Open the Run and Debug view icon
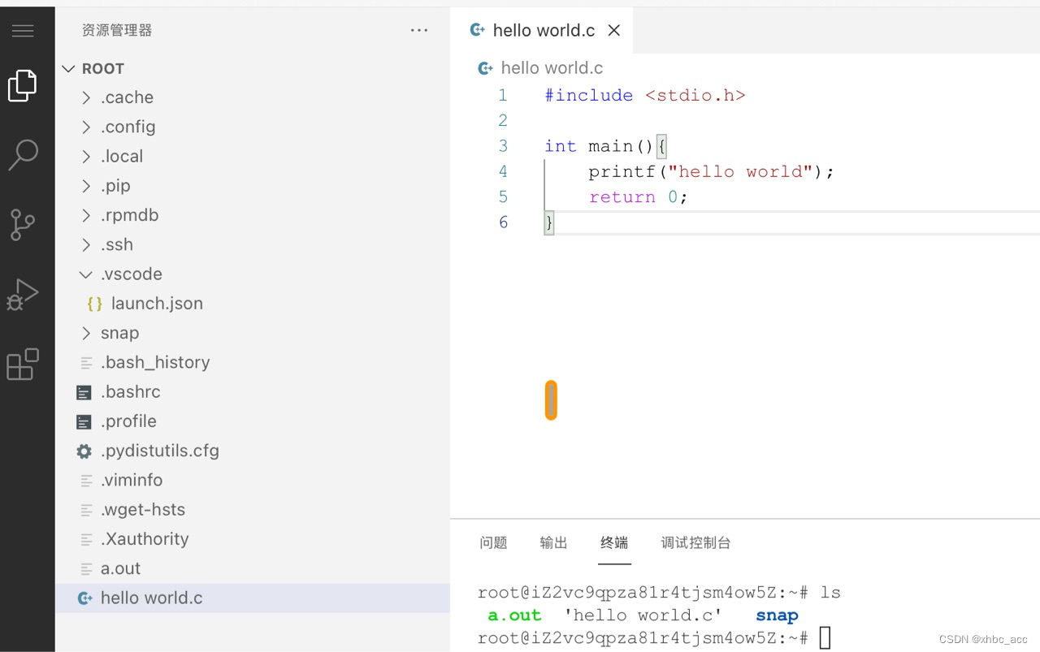 (23, 295)
